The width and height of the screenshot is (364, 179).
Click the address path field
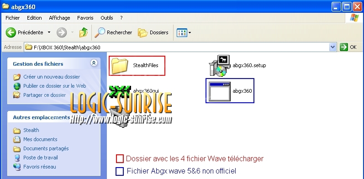point(176,47)
